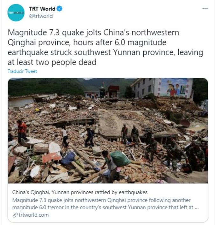Image resolution: width=223 pixels, height=225 pixels.
Task: Open the earthquake rubble photo
Action: pyautogui.click(x=108, y=131)
